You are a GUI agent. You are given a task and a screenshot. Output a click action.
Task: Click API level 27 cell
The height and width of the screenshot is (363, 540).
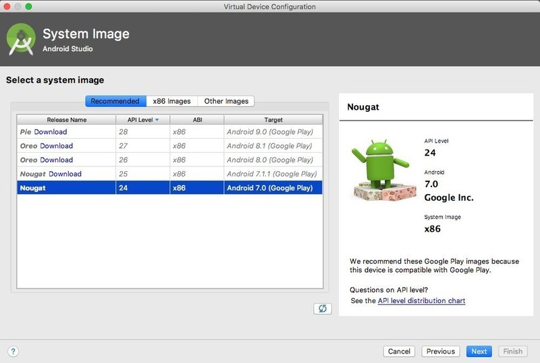pos(143,145)
